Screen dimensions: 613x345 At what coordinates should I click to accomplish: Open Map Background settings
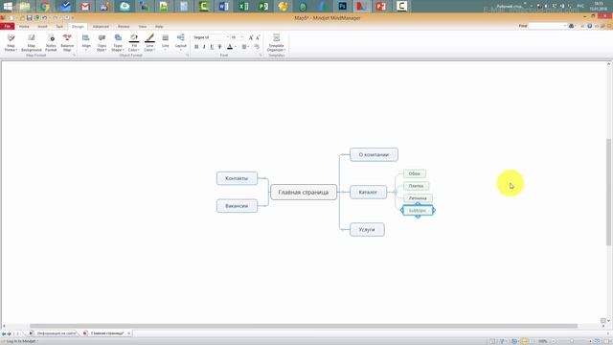[32, 42]
